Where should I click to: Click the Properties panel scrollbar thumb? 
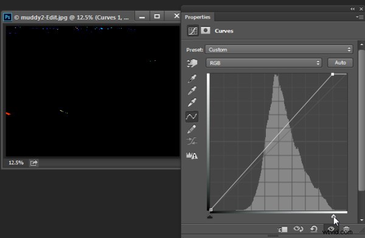point(361,120)
